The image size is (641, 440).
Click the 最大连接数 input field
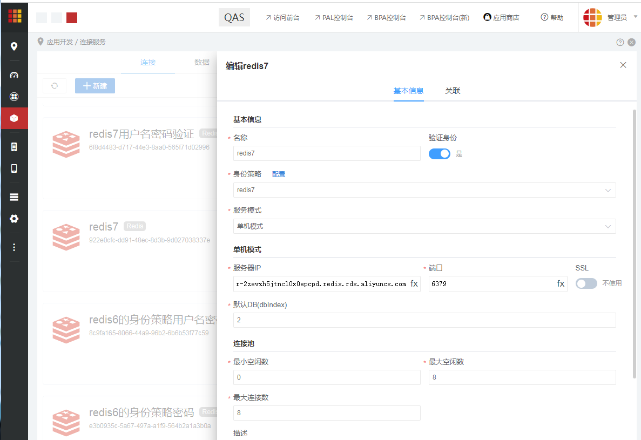coord(327,413)
